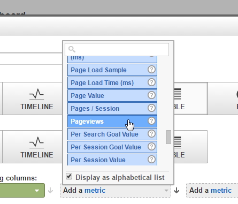Viewport: 238px width, 204px height.
Task: Uncheck Display as alphabetical list
Action: (x=69, y=177)
